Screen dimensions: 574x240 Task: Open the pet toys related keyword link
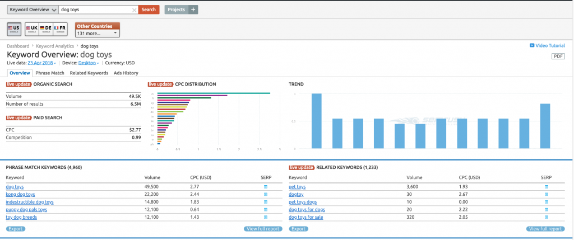[297, 187]
